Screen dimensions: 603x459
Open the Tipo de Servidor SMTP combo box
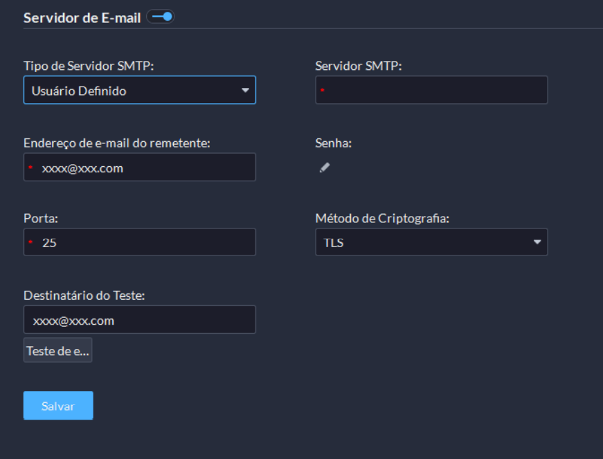140,90
